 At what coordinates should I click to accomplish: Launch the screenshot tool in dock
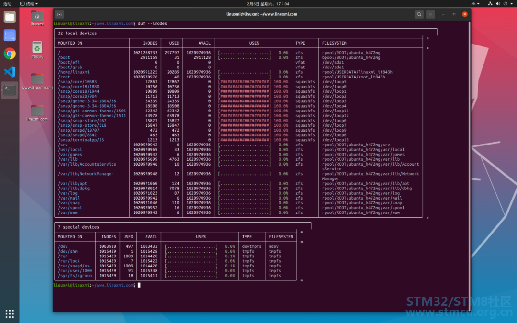tap(10, 35)
